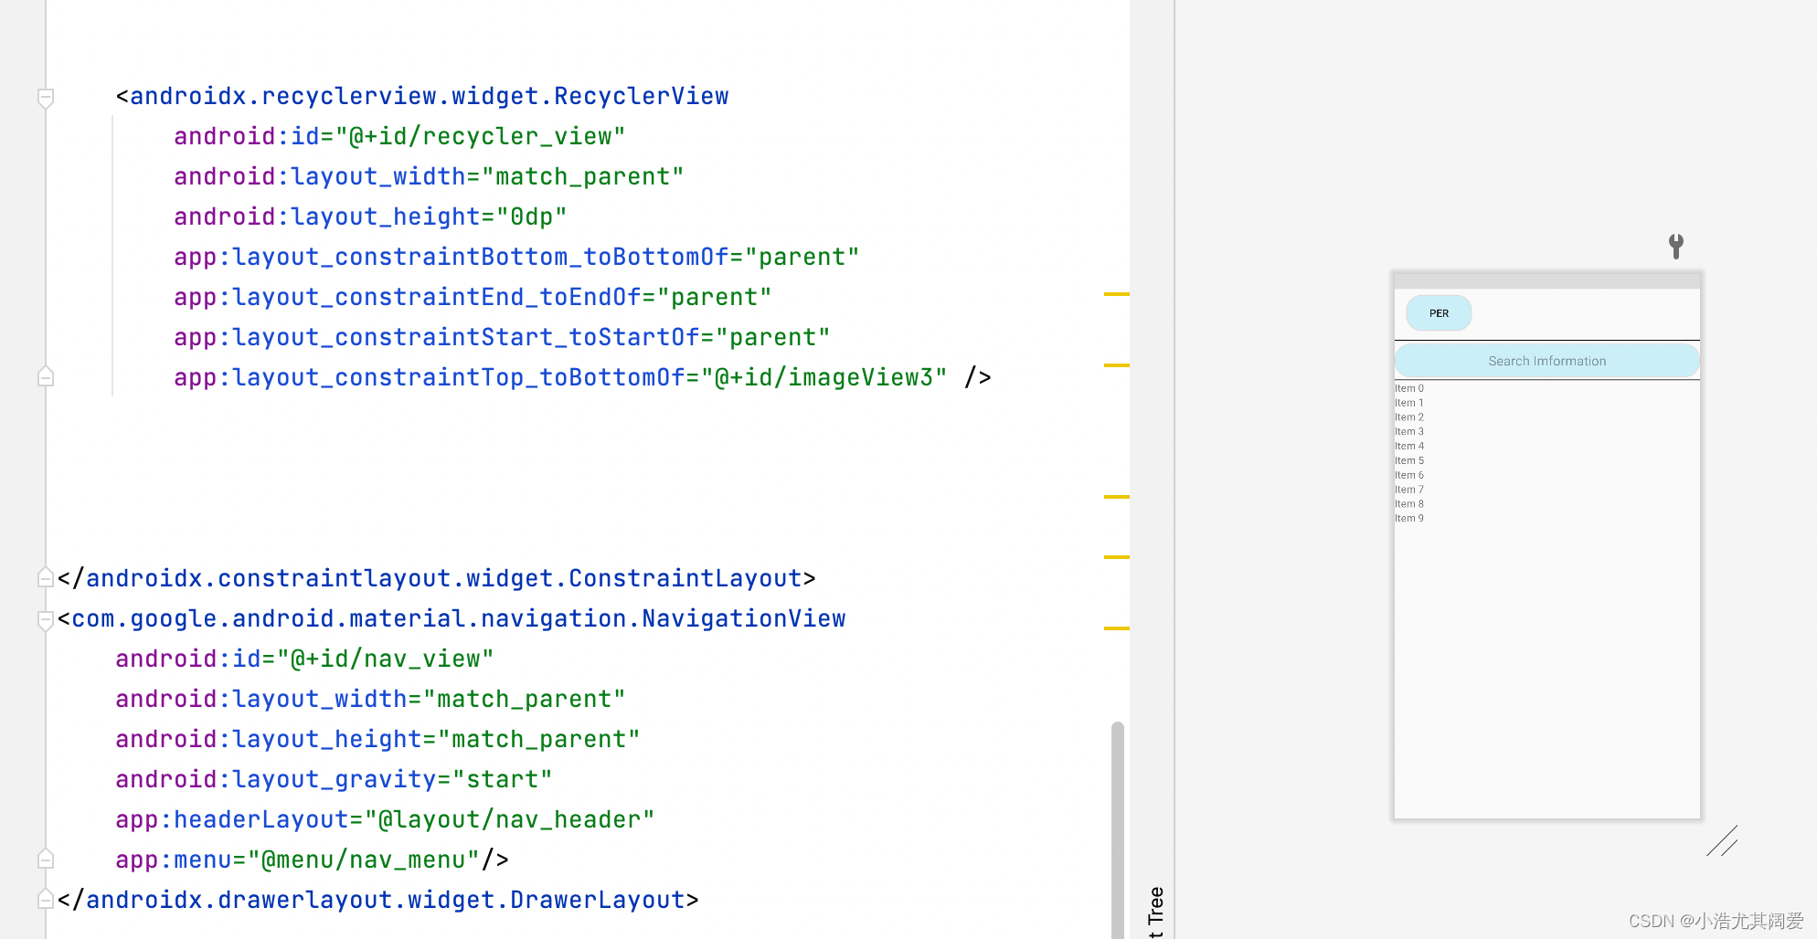Click the "@menu/nav_menu" menu value
The image size is (1817, 939).
point(364,860)
